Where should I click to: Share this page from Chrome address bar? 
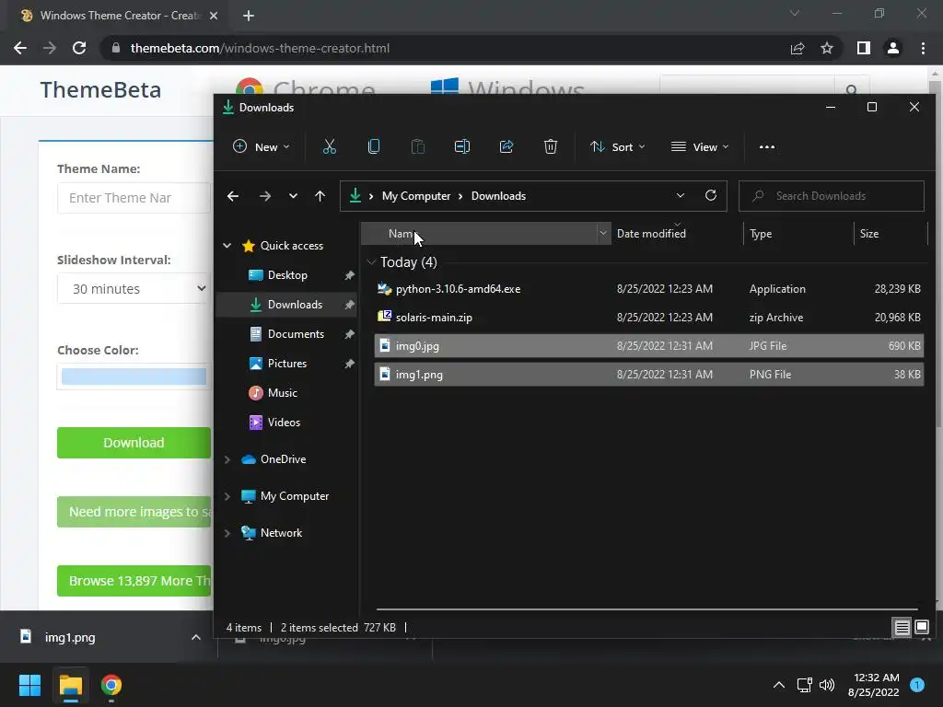pos(797,48)
